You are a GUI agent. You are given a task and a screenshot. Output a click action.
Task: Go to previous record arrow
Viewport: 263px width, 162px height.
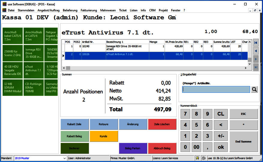(x=256, y=51)
